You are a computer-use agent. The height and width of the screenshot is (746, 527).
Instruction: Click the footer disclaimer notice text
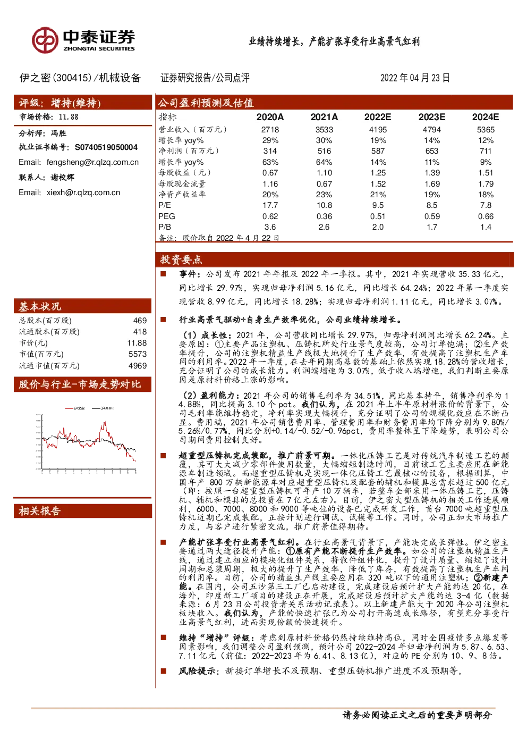(x=417, y=716)
